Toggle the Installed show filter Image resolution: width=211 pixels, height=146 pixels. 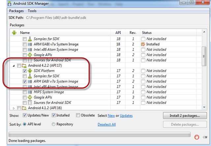(x=53, y=115)
